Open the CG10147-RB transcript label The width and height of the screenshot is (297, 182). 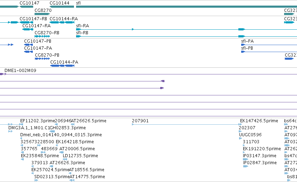tap(34, 19)
